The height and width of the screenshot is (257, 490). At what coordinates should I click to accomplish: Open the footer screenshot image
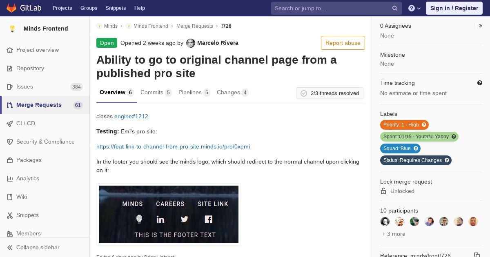(x=169, y=214)
